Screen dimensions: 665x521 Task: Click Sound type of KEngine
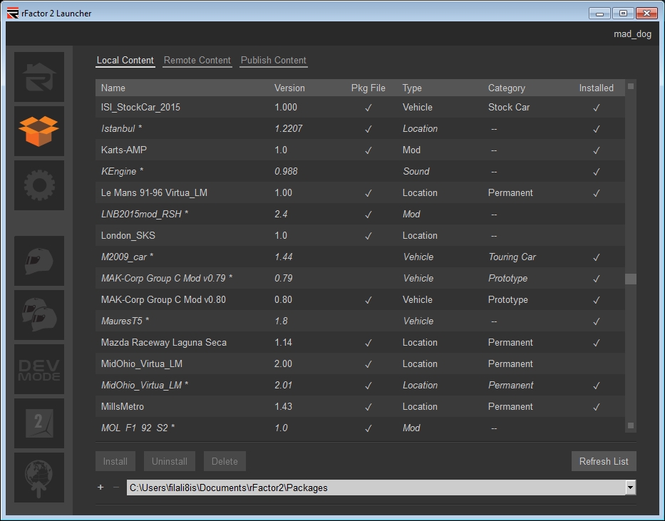pos(416,171)
